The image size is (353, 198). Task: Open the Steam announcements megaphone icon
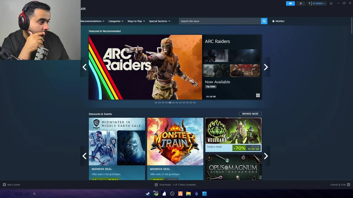click(x=290, y=4)
